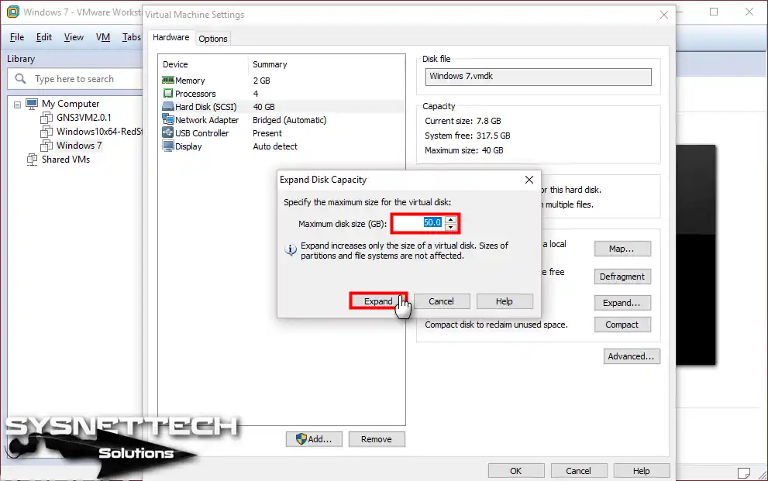Click the Defragment button
The height and width of the screenshot is (481, 768).
coord(622,276)
